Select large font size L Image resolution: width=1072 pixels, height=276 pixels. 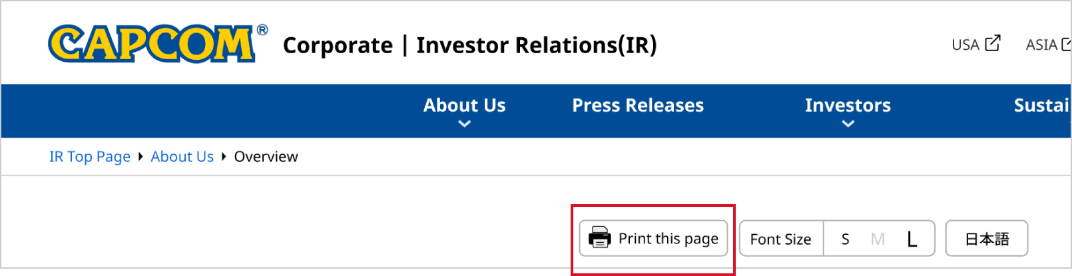tap(912, 239)
